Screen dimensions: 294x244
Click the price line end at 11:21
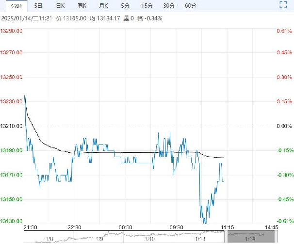224,181
